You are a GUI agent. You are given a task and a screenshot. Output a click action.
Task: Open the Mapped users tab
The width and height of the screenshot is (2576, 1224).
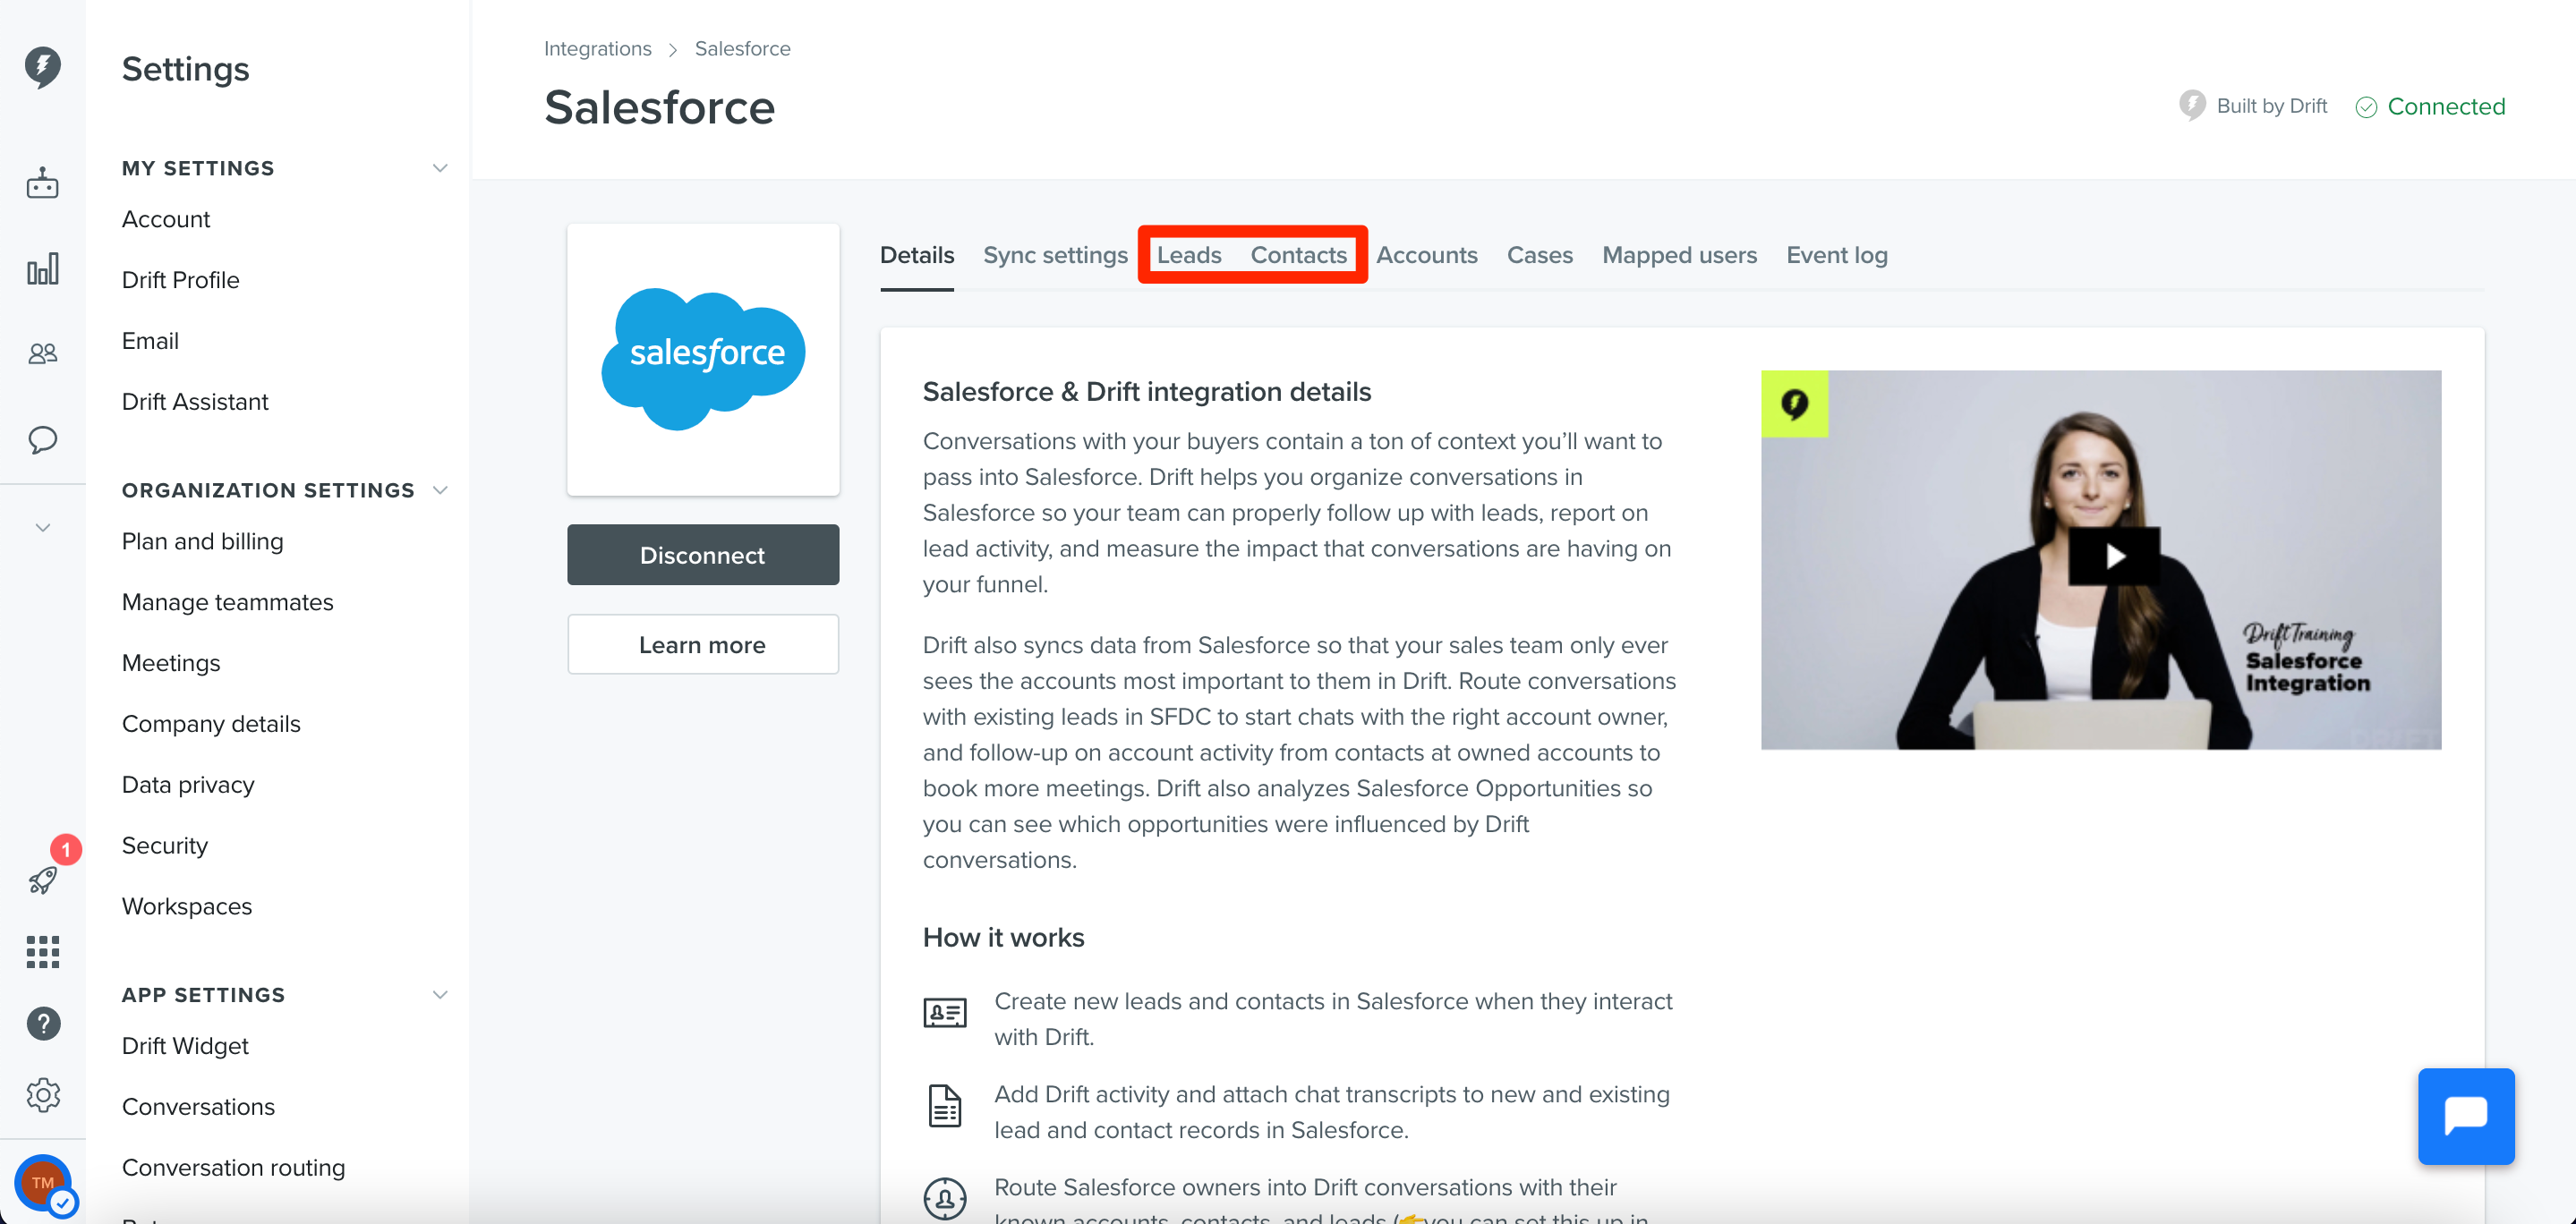tap(1679, 255)
